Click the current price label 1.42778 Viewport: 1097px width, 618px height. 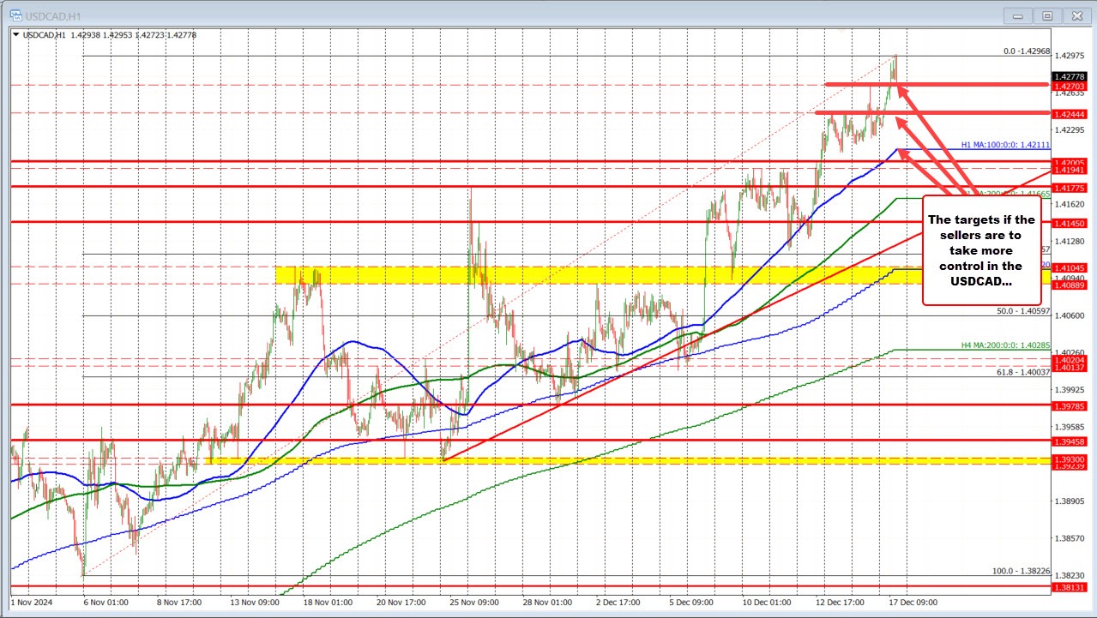coord(1071,76)
